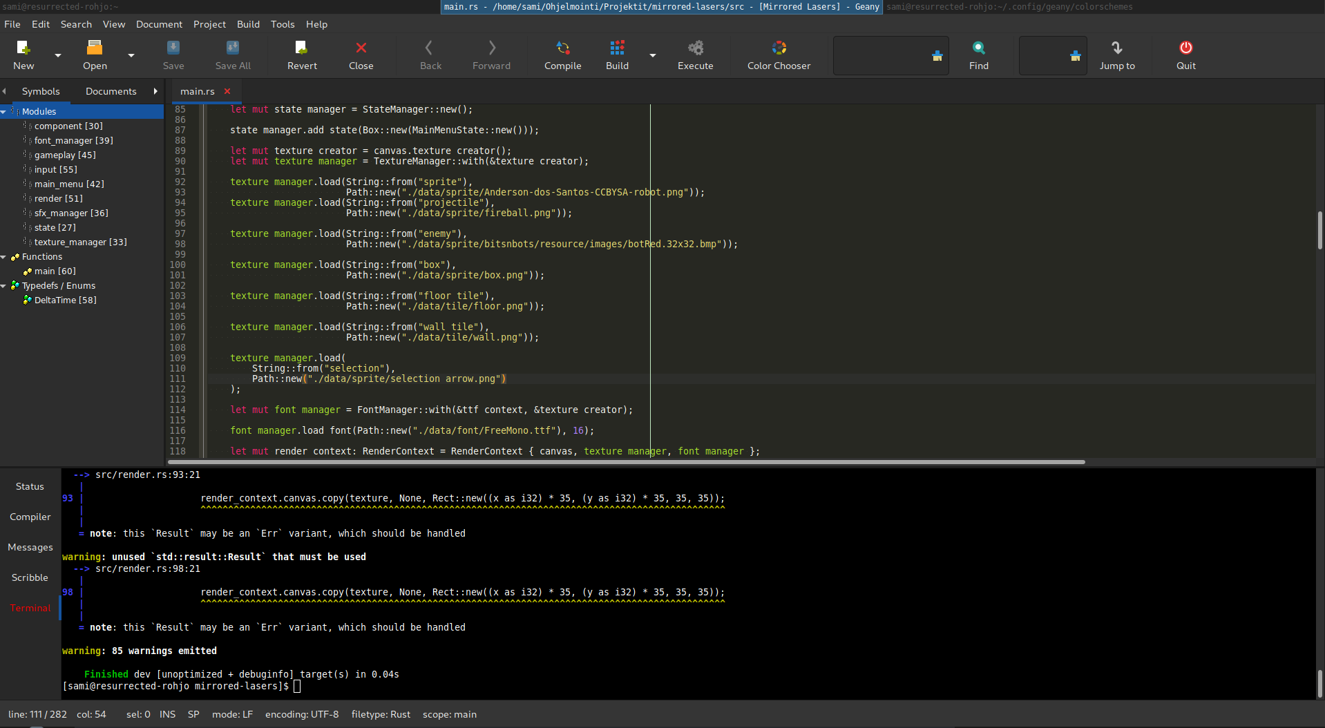Open the File menu

coord(12,24)
